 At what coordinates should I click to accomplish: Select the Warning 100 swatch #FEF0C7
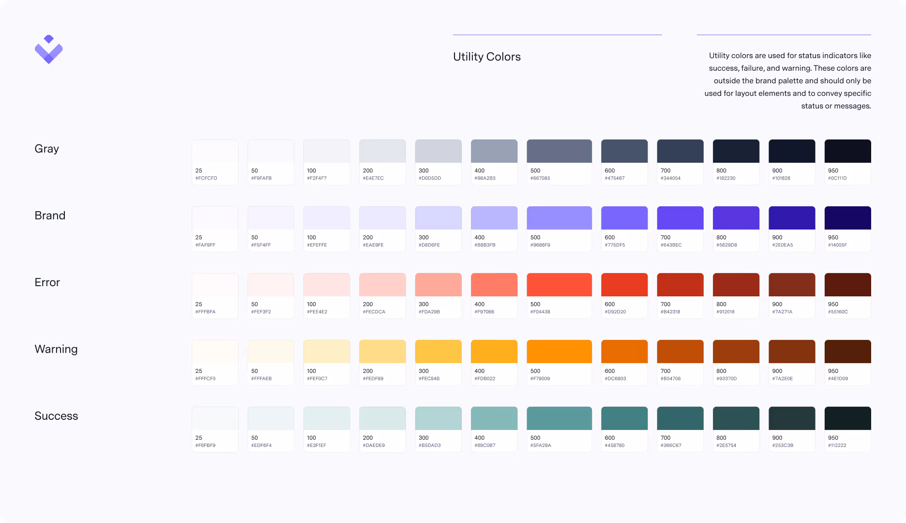(x=327, y=363)
